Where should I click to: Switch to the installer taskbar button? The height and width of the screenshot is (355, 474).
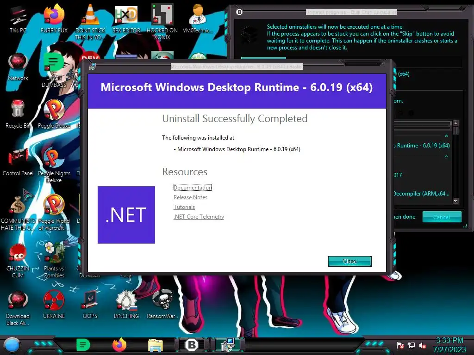point(227,345)
